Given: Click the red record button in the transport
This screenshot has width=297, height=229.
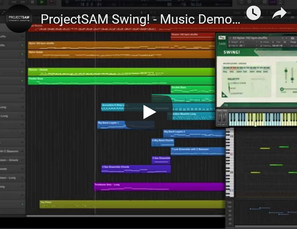Looking at the screenshot, I should (51, 2).
